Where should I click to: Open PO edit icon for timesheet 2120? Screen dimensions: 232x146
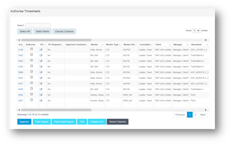click(41, 50)
